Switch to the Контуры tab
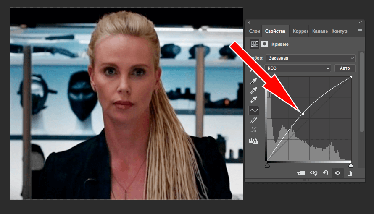 click(339, 31)
